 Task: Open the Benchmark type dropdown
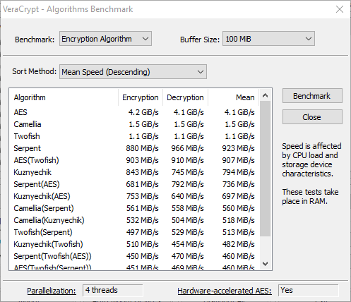point(105,39)
